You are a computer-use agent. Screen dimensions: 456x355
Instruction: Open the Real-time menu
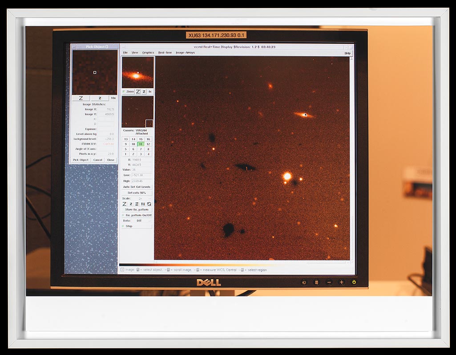click(165, 53)
